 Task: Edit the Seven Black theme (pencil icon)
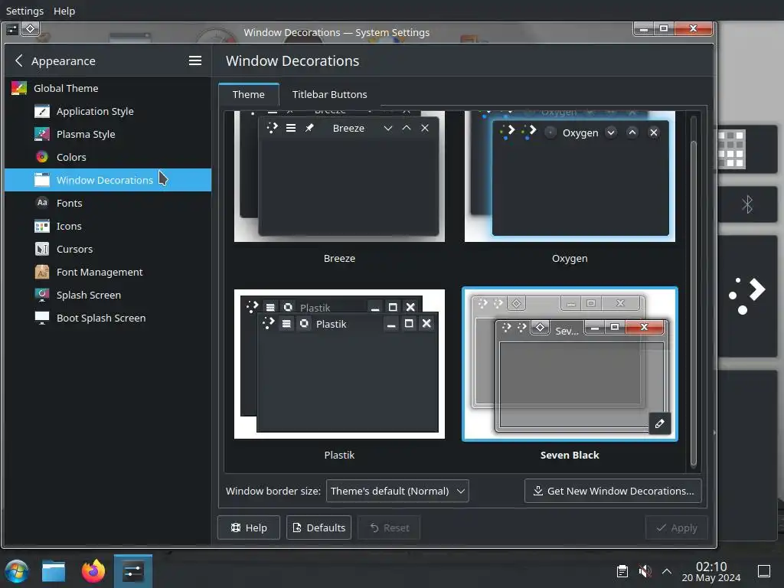659,424
